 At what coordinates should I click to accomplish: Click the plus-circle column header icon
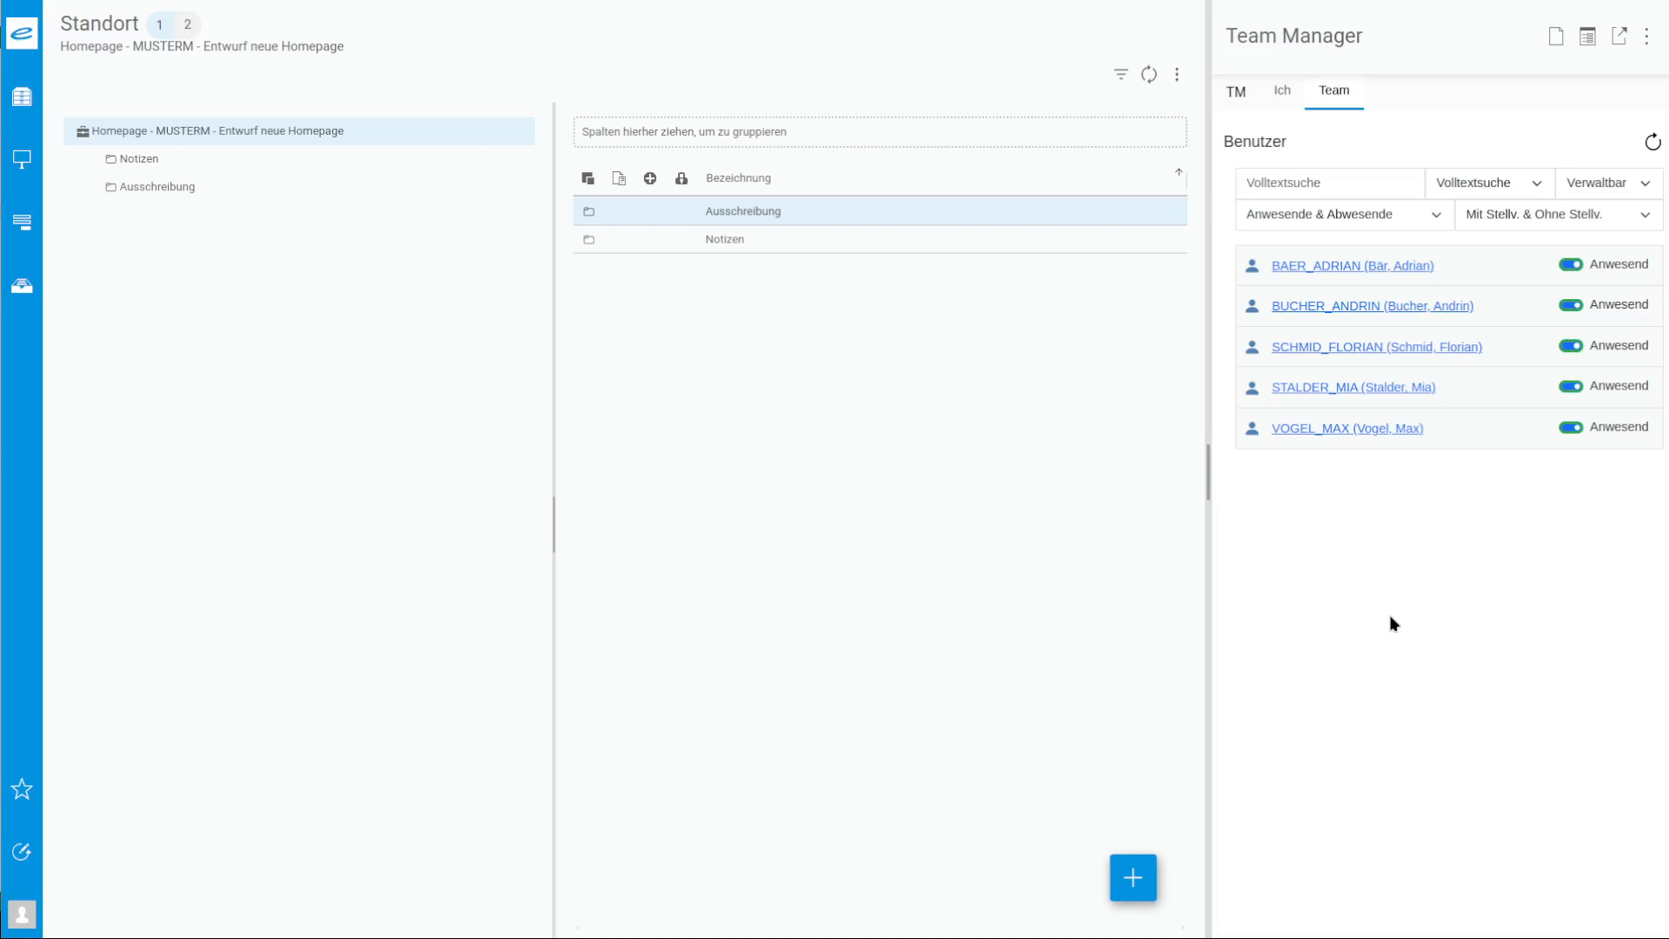(650, 178)
